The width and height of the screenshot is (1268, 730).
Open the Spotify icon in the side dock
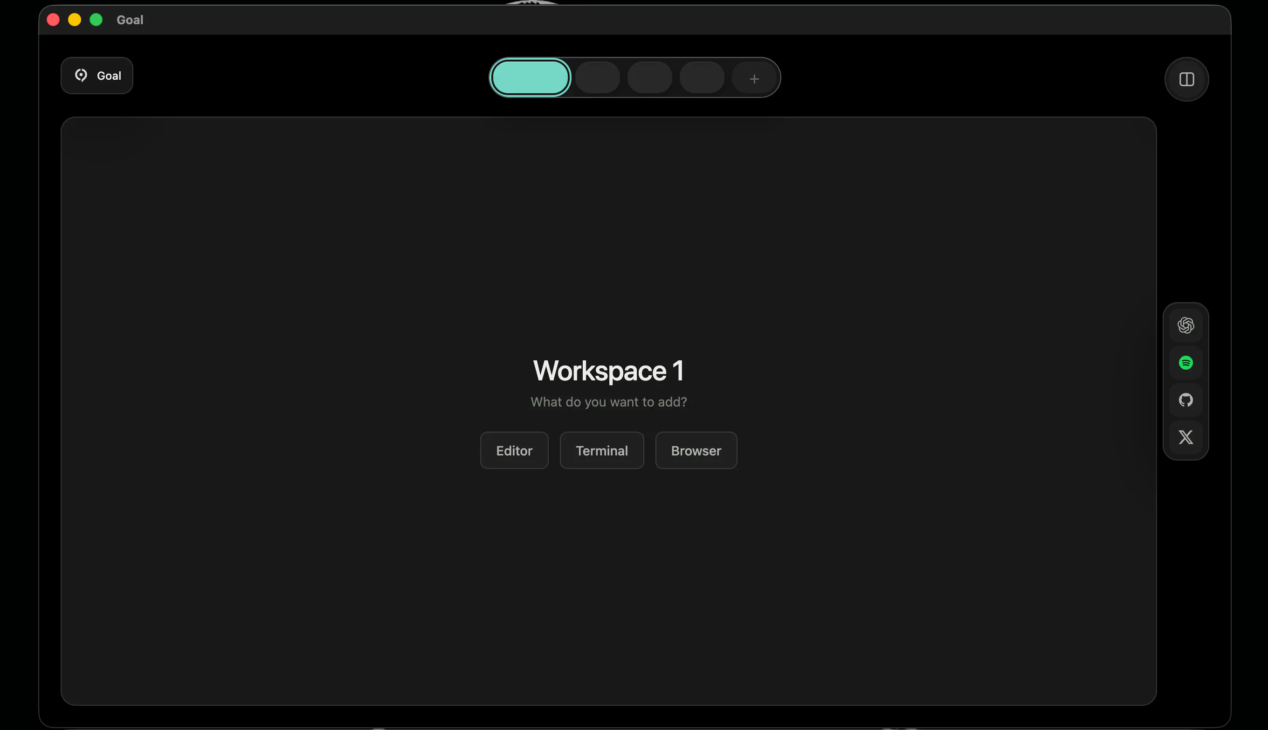point(1186,363)
